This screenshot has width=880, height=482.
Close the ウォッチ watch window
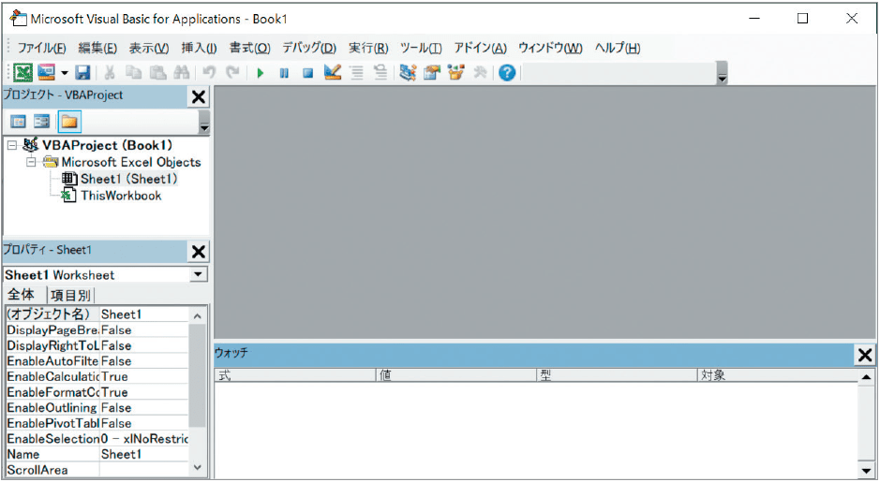click(865, 355)
